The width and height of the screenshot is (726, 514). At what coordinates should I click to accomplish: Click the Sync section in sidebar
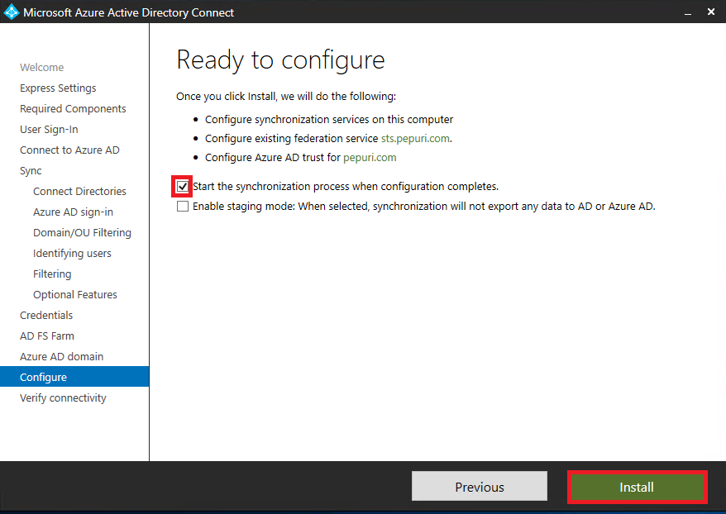(31, 171)
